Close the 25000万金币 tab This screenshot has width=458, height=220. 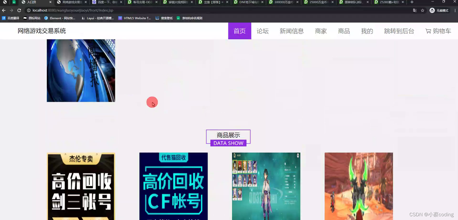(x=332, y=2)
